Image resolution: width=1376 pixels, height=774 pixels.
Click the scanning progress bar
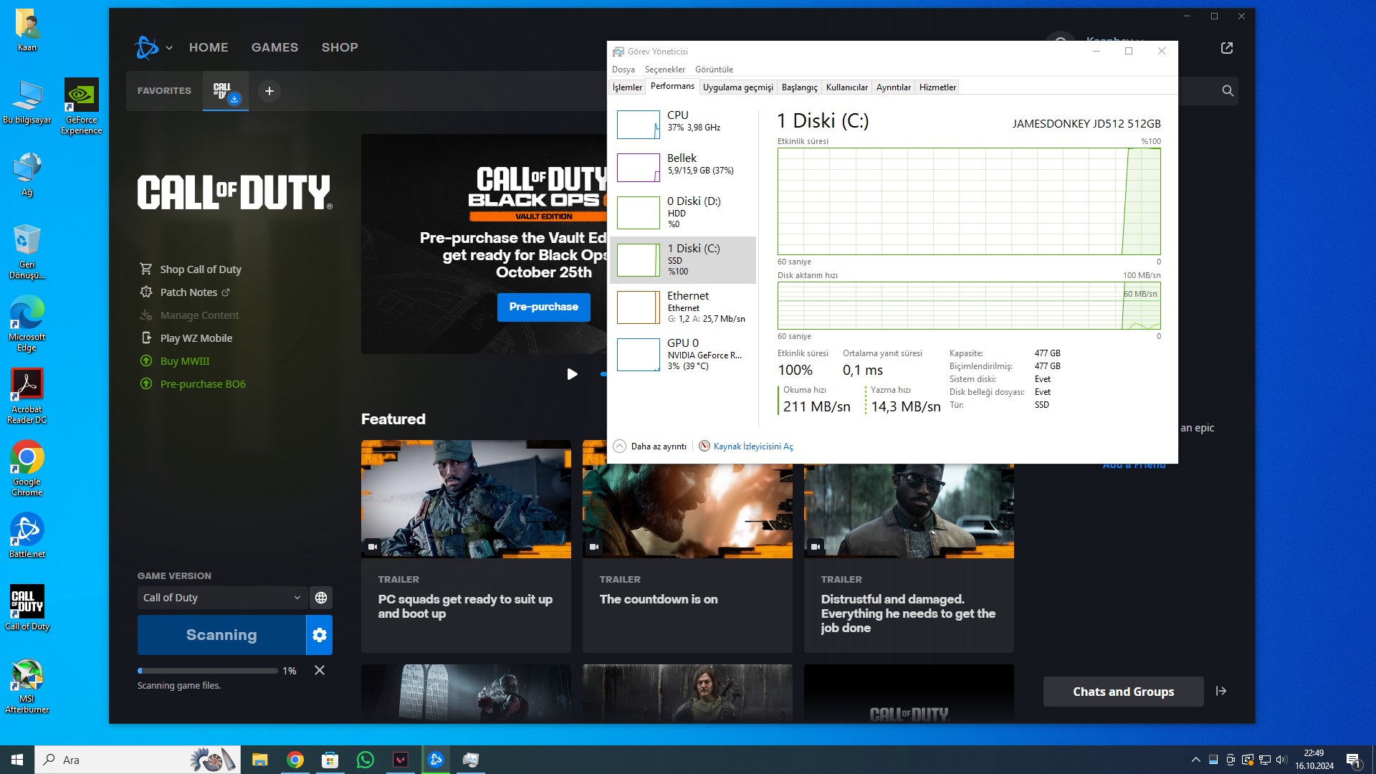click(208, 671)
